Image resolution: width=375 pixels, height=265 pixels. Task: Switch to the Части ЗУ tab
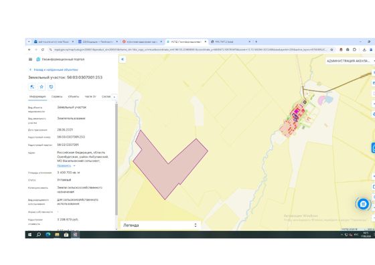(90, 96)
